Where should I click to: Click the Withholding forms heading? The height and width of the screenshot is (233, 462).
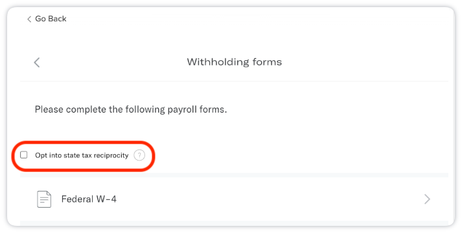point(235,61)
